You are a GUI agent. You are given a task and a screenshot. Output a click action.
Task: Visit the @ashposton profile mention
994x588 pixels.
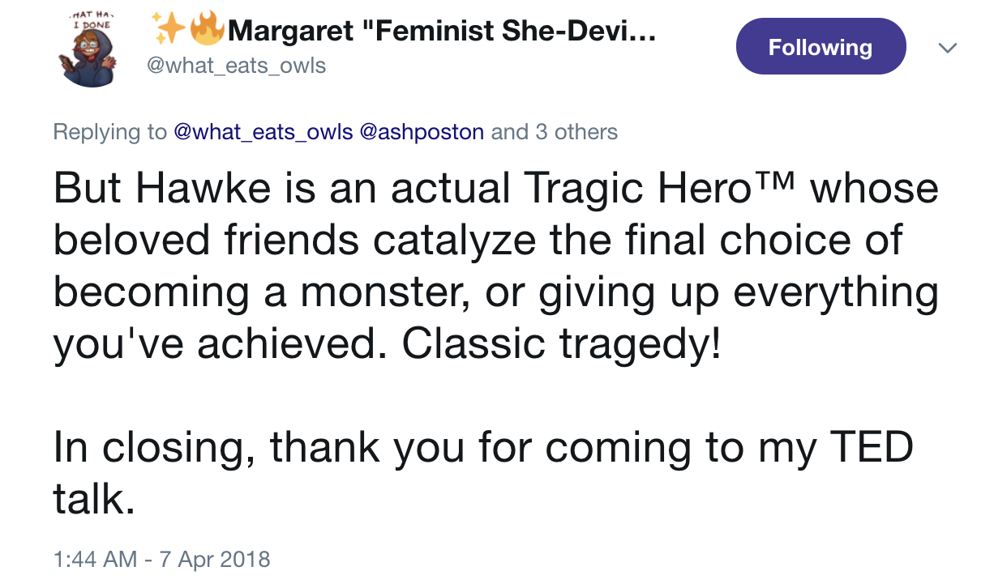coord(421,131)
